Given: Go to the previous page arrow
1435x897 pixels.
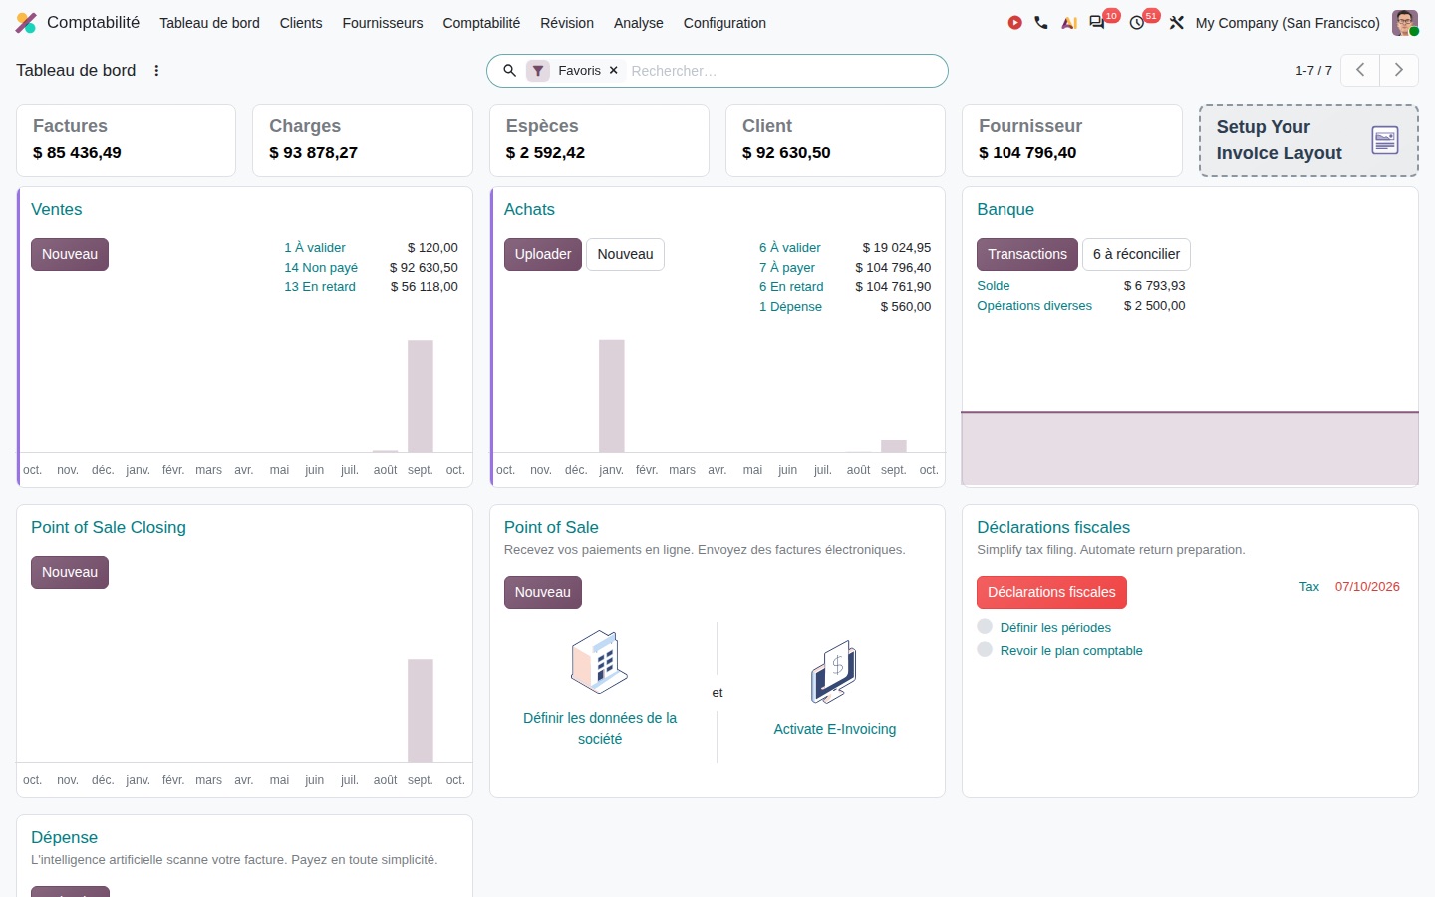Looking at the screenshot, I should (1360, 70).
